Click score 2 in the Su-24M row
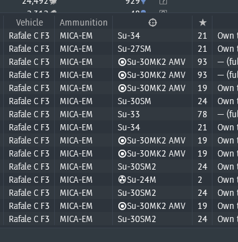This screenshot has width=238, height=242. 200,180
